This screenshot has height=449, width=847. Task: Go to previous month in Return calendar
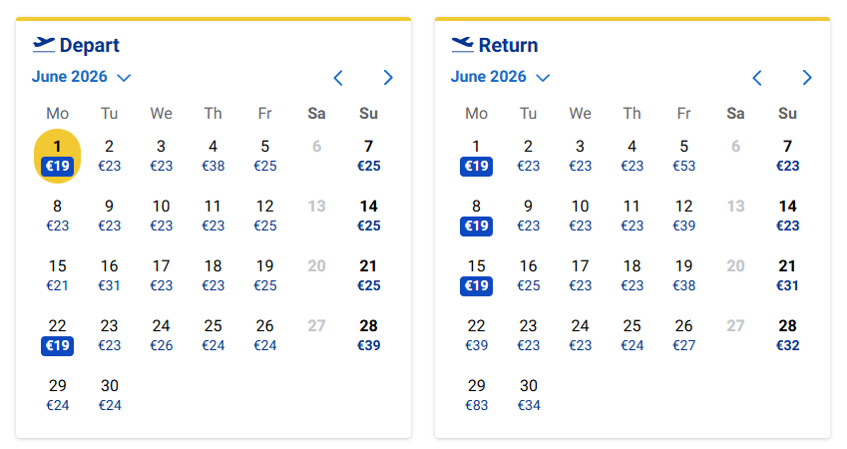click(757, 78)
